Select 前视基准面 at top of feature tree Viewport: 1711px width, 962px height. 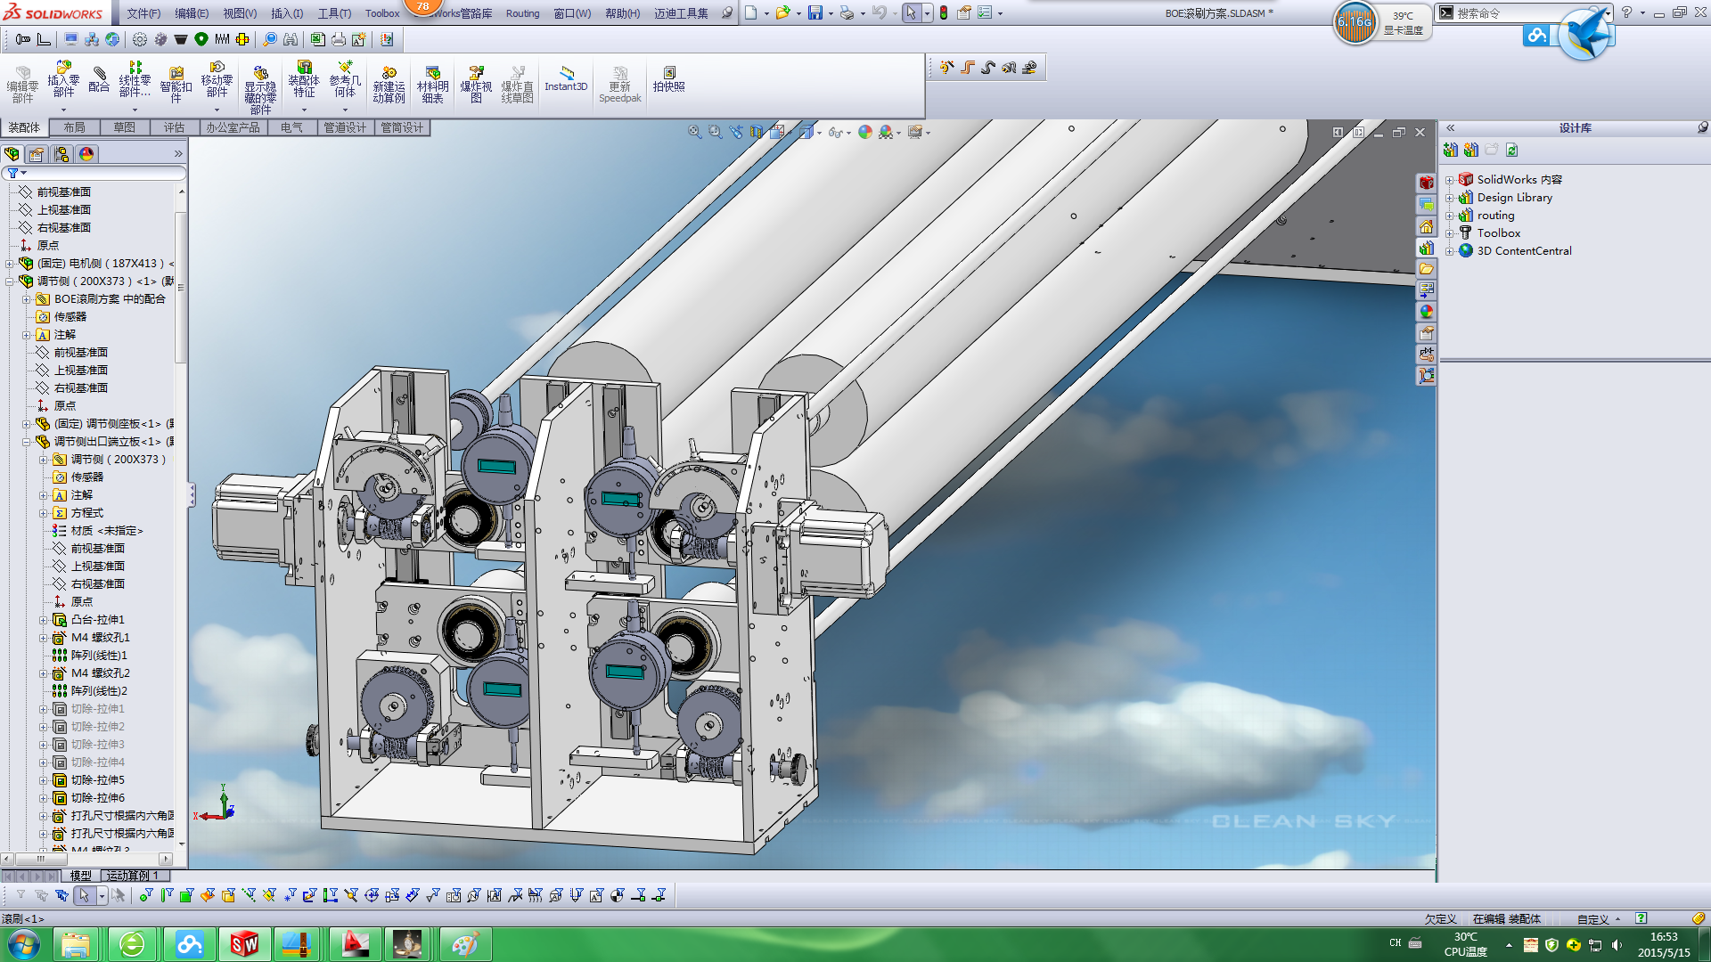click(x=63, y=192)
